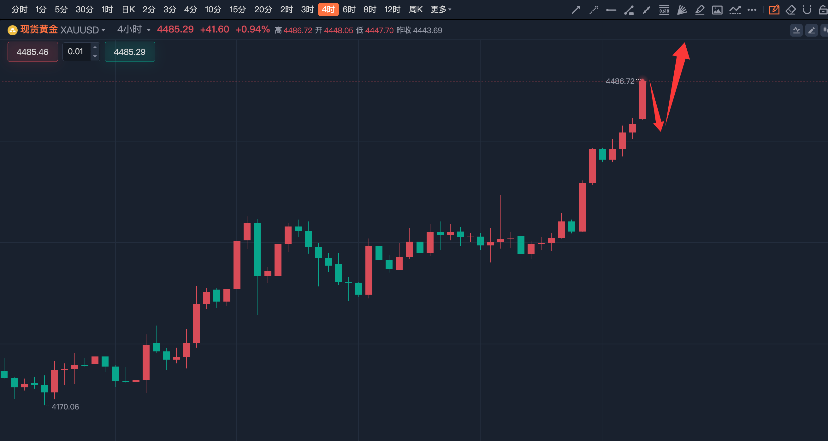Open the three-dots more tools menu
This screenshot has width=828, height=441.
[752, 10]
